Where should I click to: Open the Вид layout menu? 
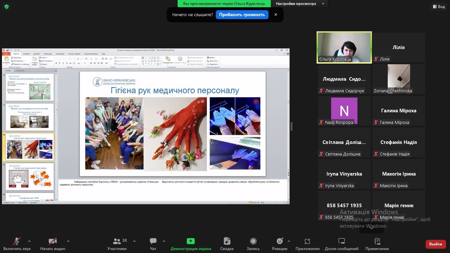438,7
